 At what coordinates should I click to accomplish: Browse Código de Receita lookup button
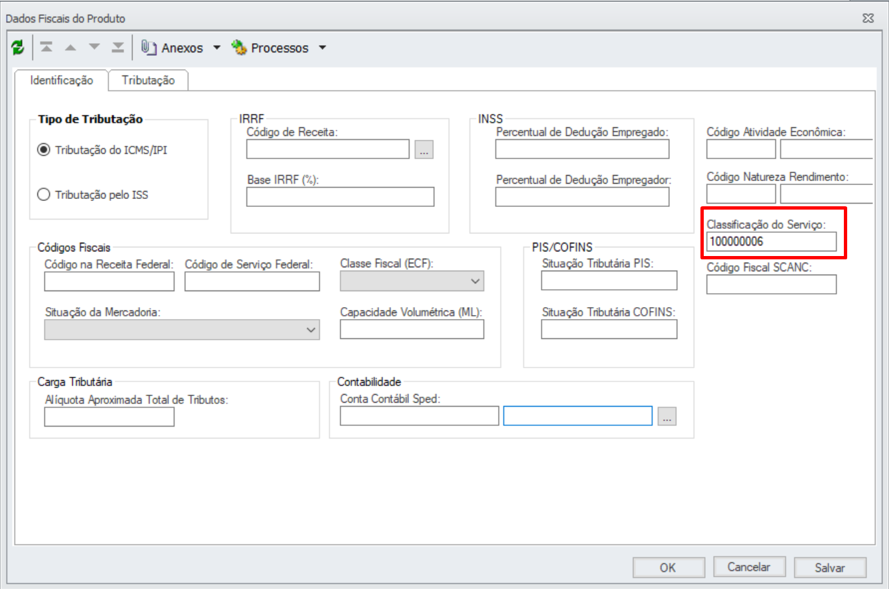coord(424,150)
